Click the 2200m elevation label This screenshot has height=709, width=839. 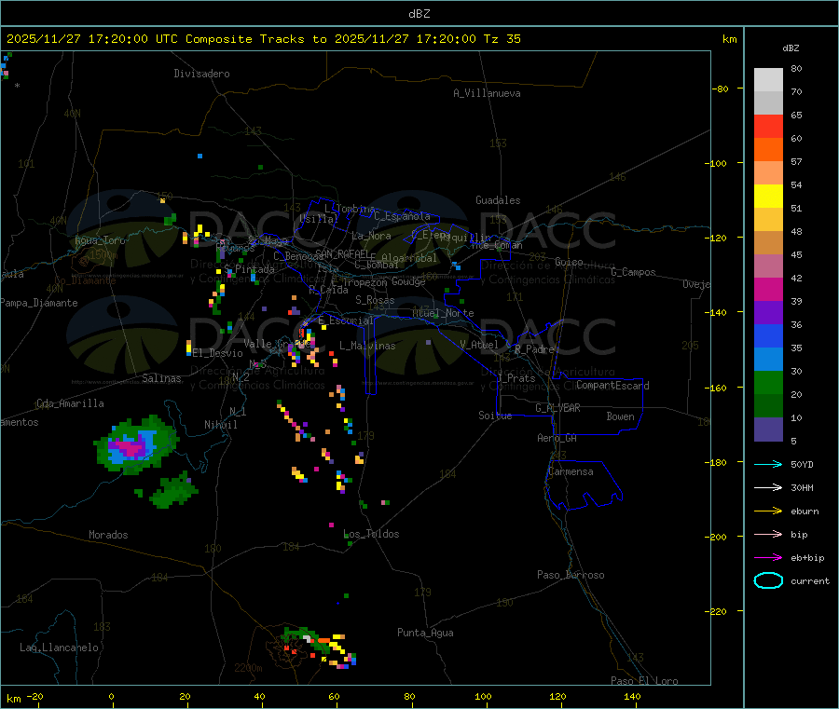point(248,668)
